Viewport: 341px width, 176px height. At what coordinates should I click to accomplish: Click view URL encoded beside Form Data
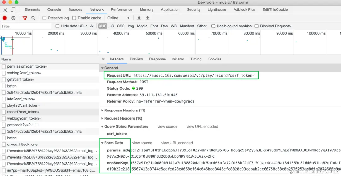[177, 143]
